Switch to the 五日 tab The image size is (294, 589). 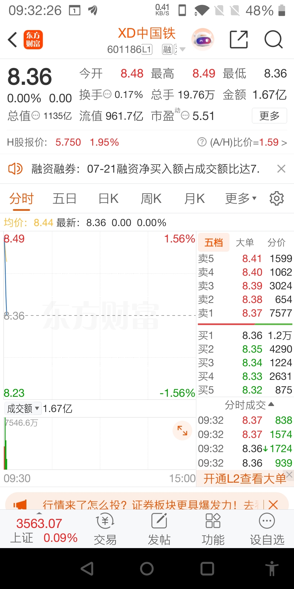65,199
